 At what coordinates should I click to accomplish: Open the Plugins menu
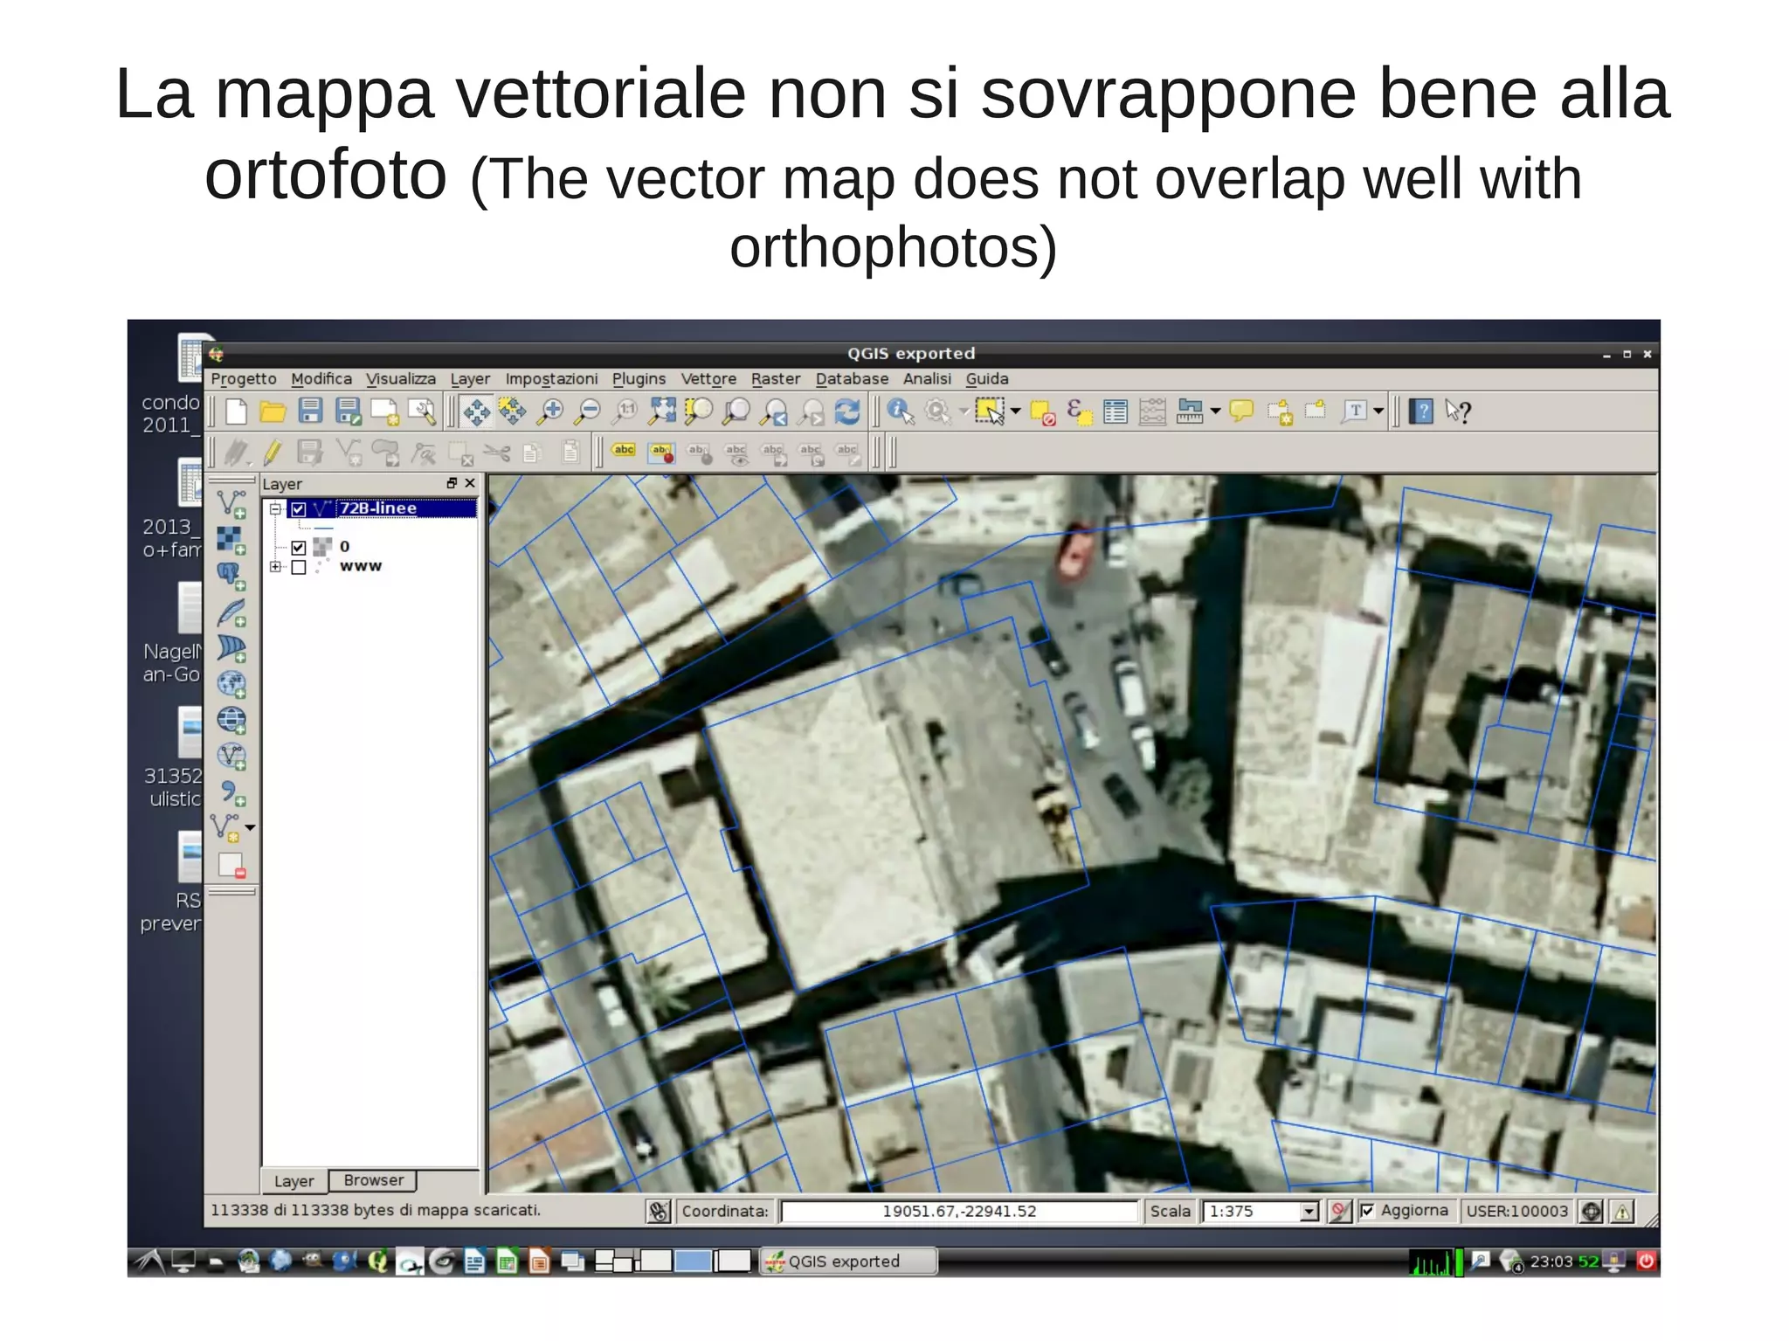tap(639, 379)
